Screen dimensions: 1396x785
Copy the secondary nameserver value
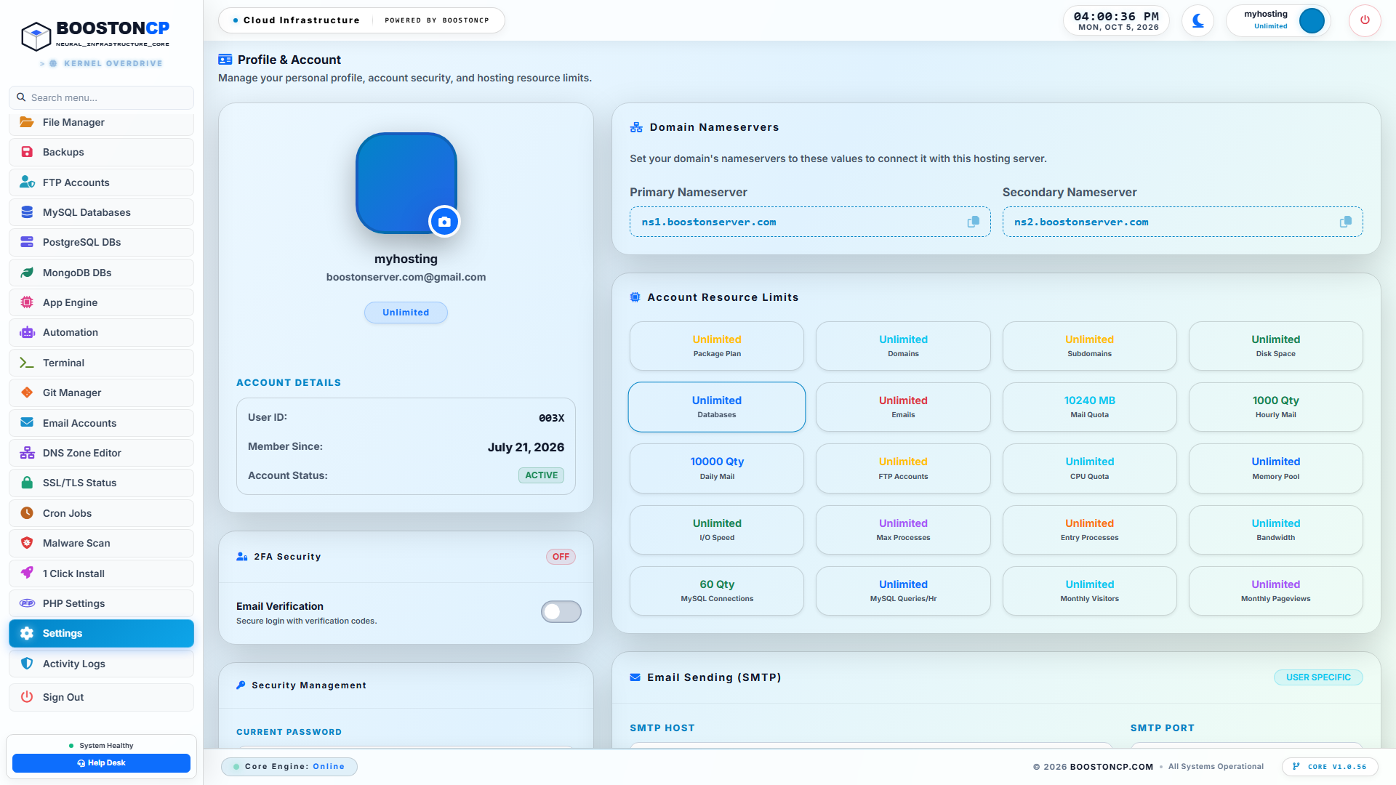pos(1346,222)
